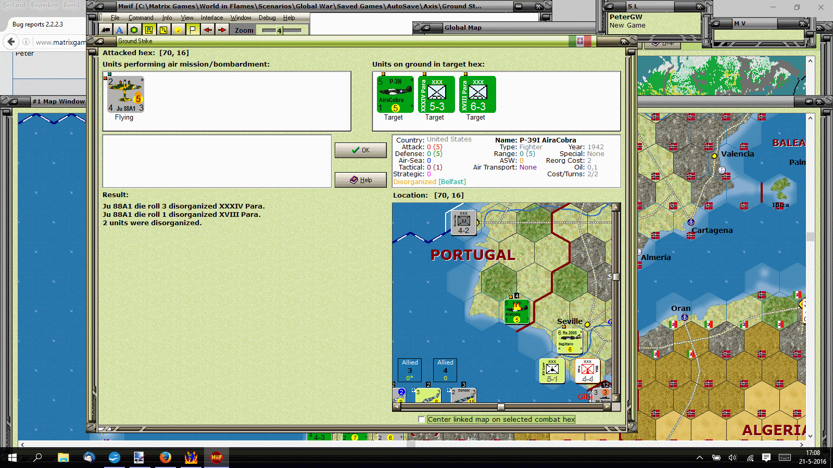Click the yellow unit stack toolbar icon
Image resolution: width=833 pixels, height=468 pixels.
pyautogui.click(x=149, y=30)
